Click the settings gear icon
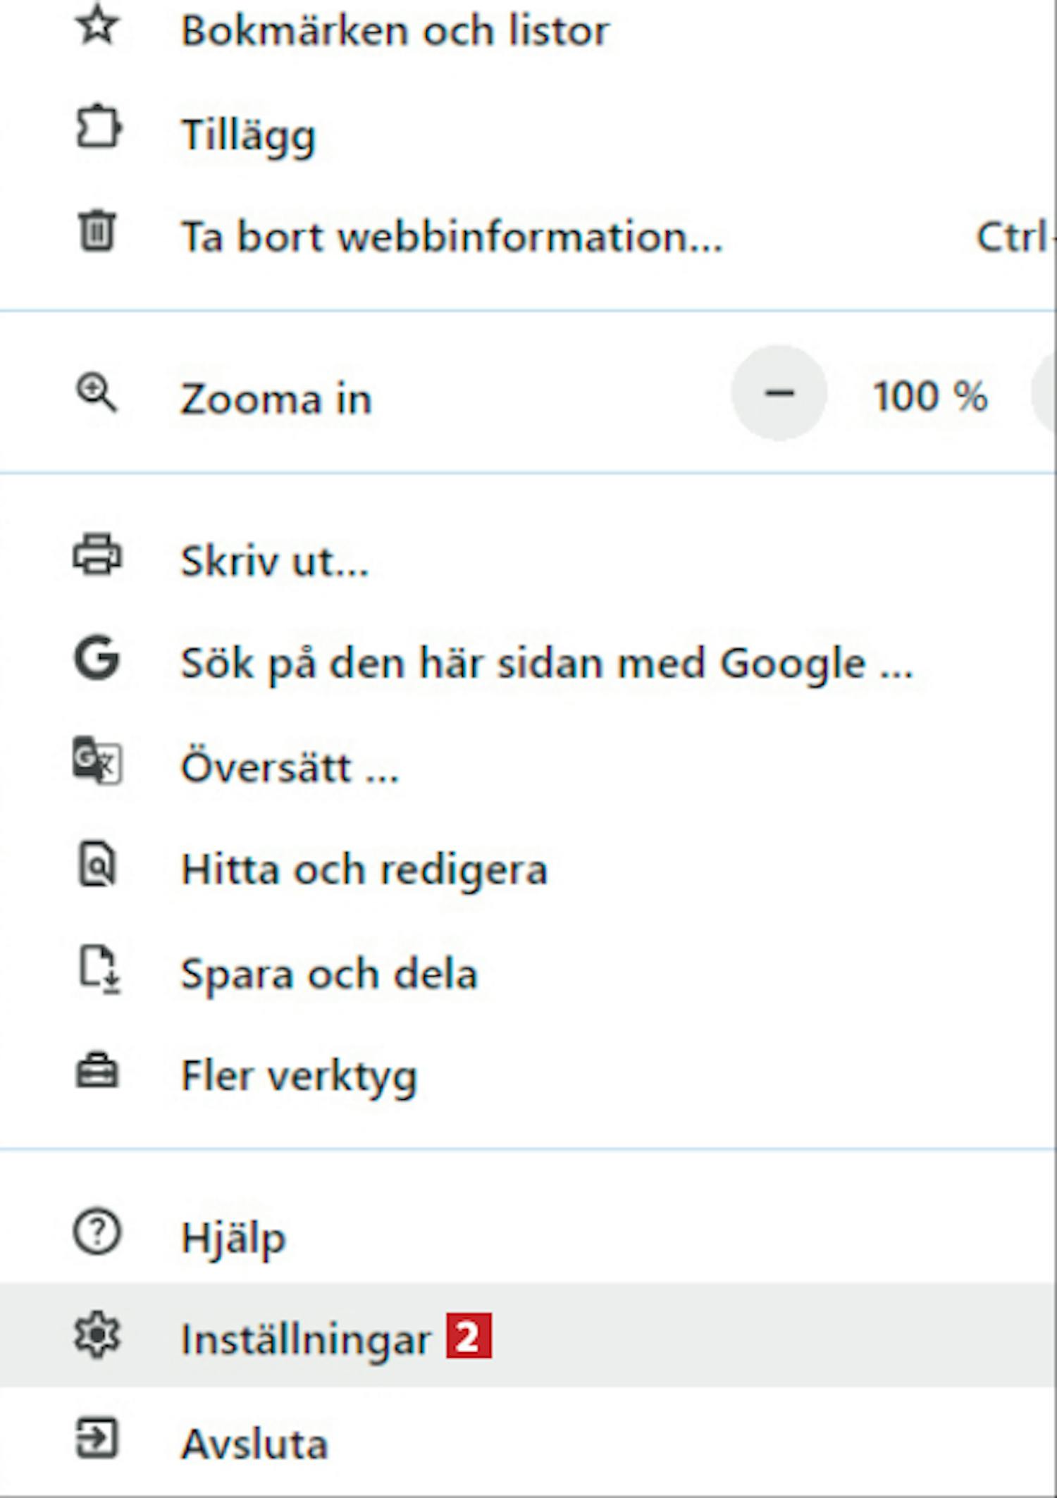This screenshot has height=1498, width=1057. pos(97,1335)
